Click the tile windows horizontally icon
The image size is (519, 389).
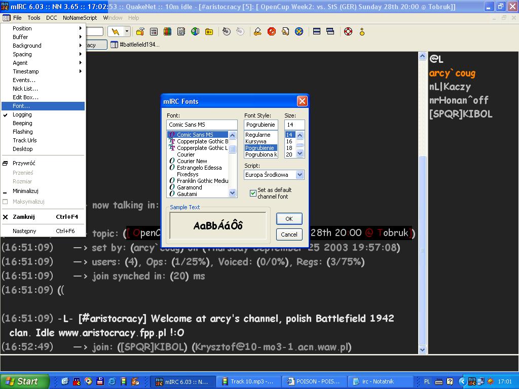[x=317, y=31]
